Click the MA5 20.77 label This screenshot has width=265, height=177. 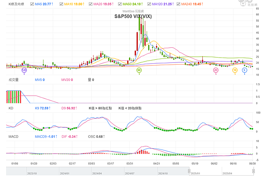click(x=44, y=4)
